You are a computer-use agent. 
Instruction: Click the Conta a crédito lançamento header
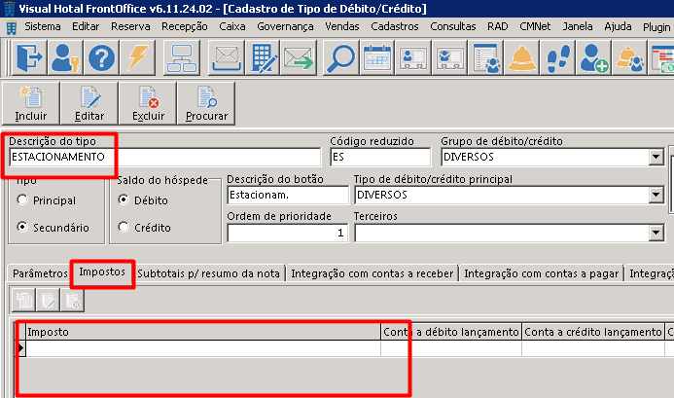(593, 332)
